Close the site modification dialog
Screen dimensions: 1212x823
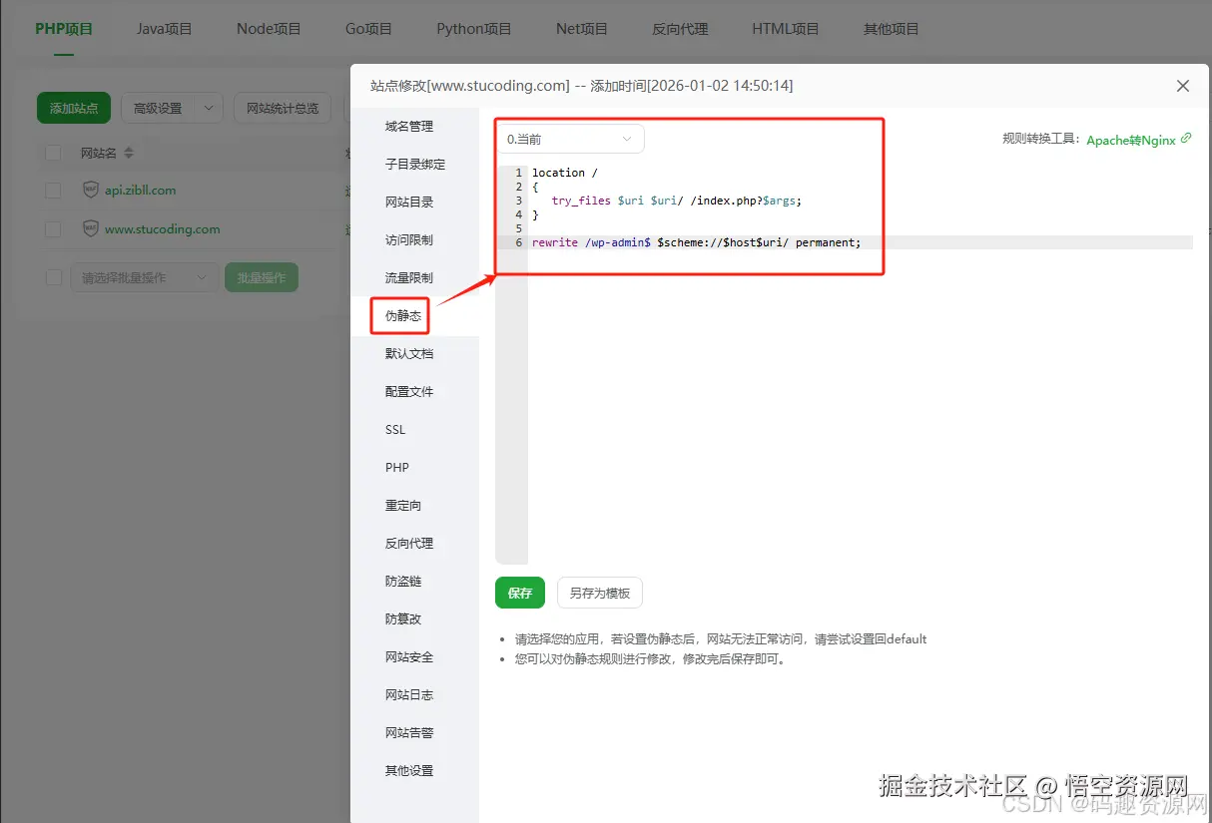1183,86
